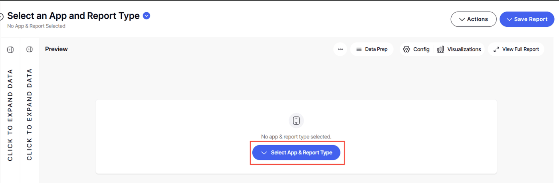Open View Full Report
The width and height of the screenshot is (559, 183).
click(516, 49)
